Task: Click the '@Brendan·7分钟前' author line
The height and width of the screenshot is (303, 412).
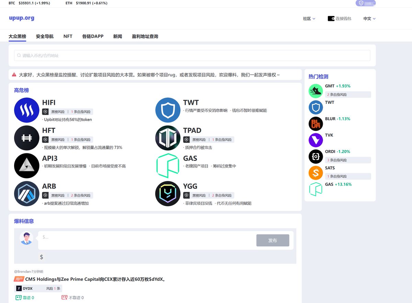Action: click(29, 271)
